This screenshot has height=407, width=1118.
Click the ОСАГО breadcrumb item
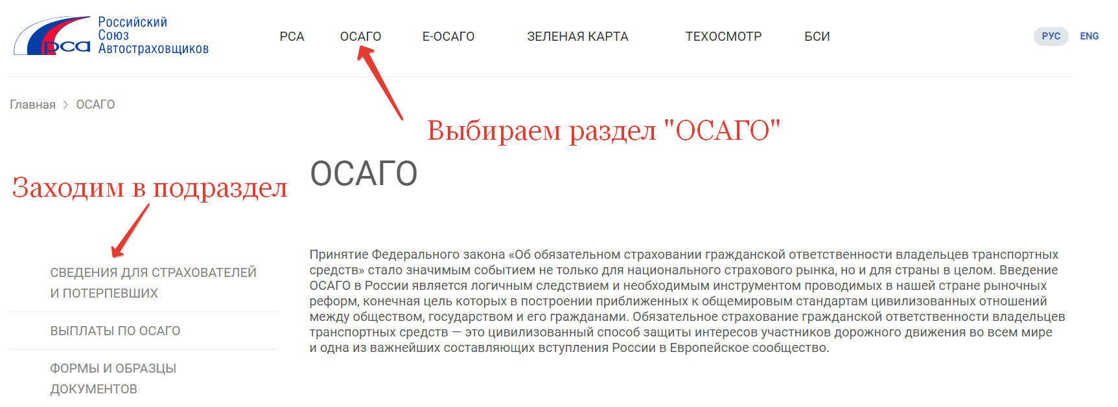point(95,105)
